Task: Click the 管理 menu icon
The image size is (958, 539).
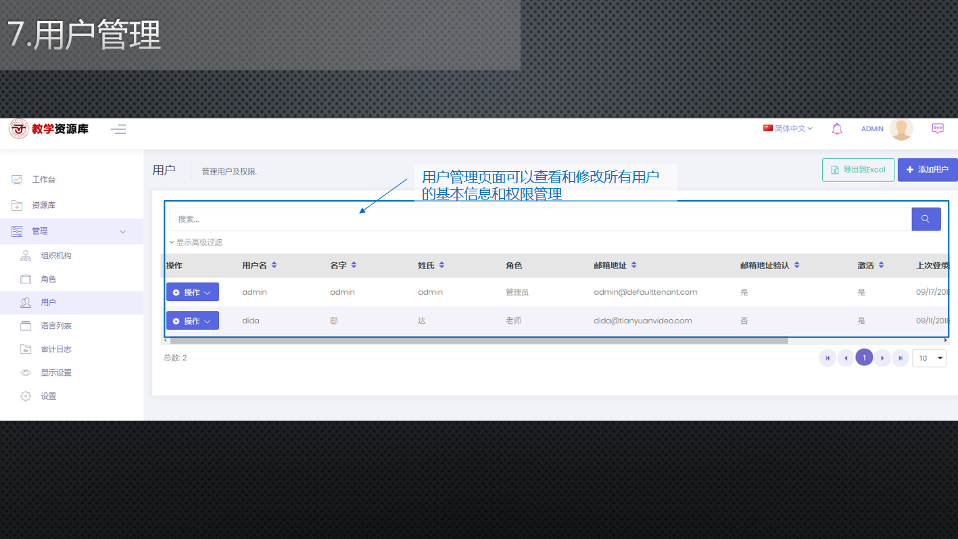Action: 17,231
